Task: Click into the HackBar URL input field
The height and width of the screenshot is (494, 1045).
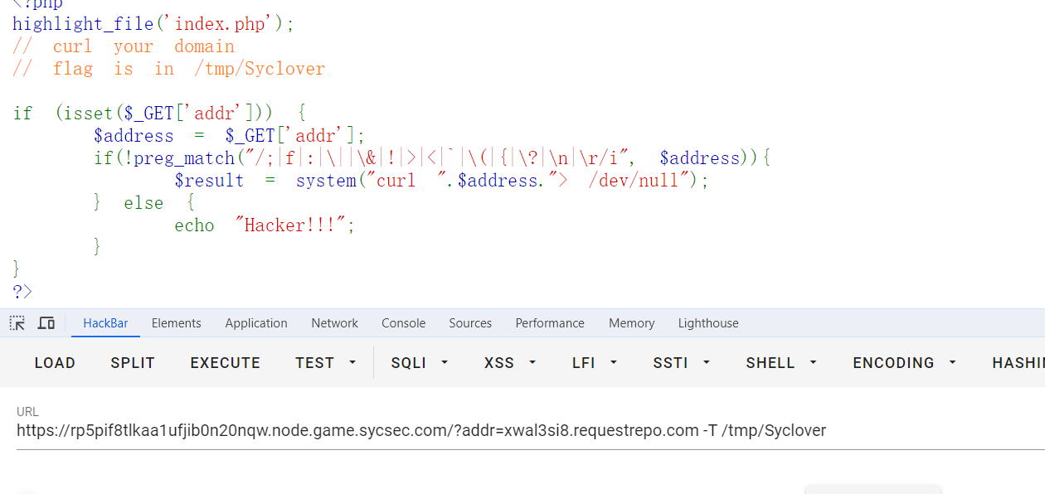Action: [x=531, y=431]
